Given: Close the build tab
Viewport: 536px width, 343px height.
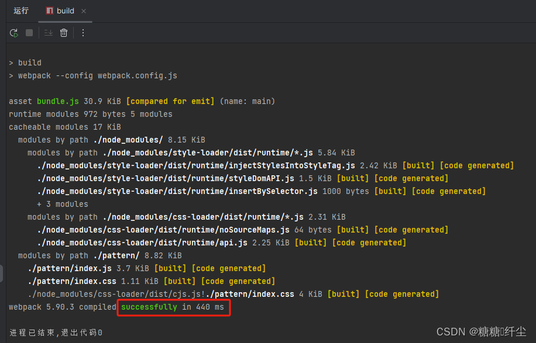Looking at the screenshot, I should tap(84, 11).
